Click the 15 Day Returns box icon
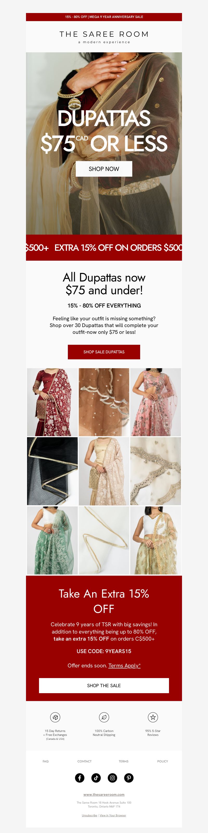Screen dimensions: 208x833 pos(55,717)
